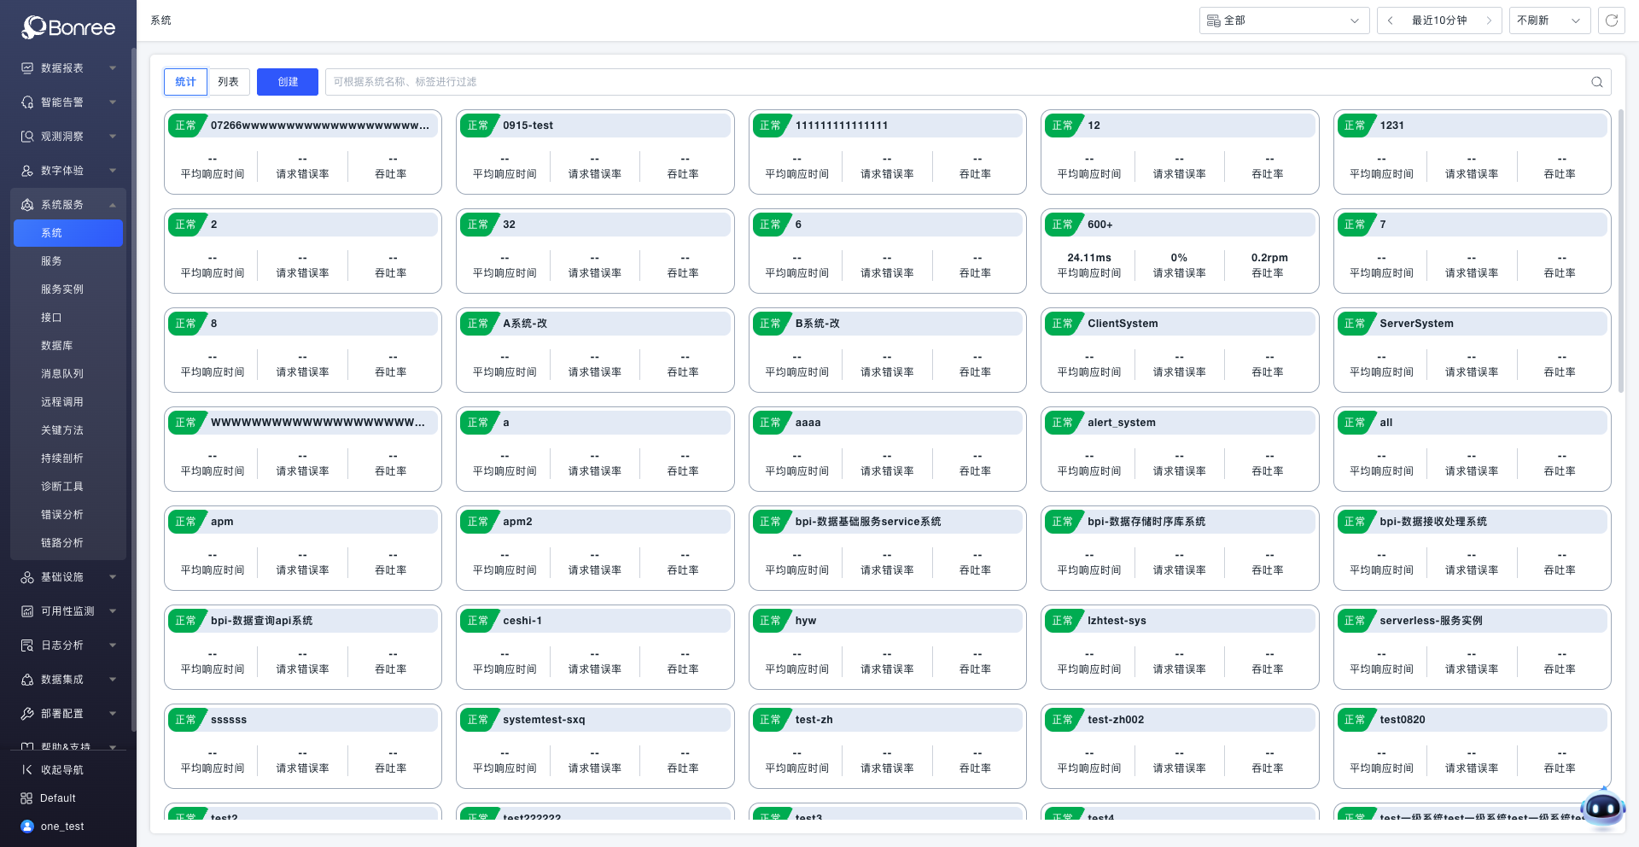This screenshot has height=847, width=1639.
Task: Open the 600+ system card
Action: tap(1179, 251)
